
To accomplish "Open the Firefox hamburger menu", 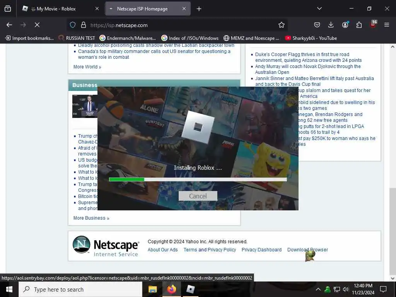I will coord(387,25).
